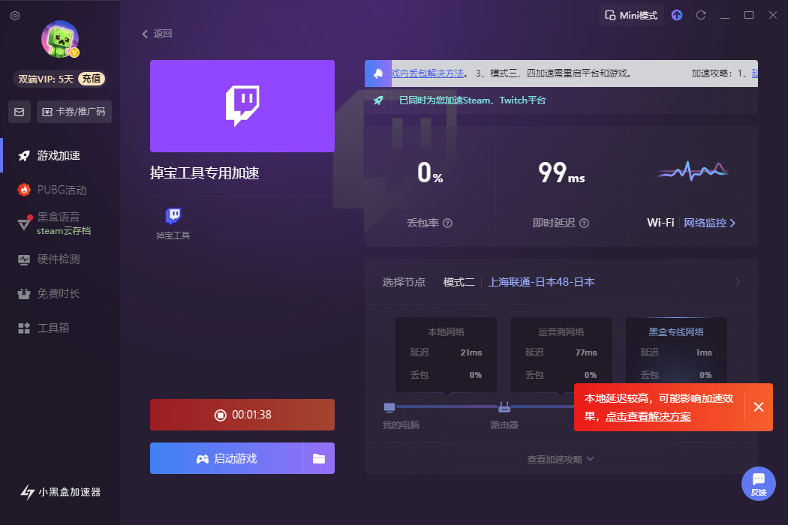
Task: Click help icon next to 丢包率
Action: click(447, 223)
